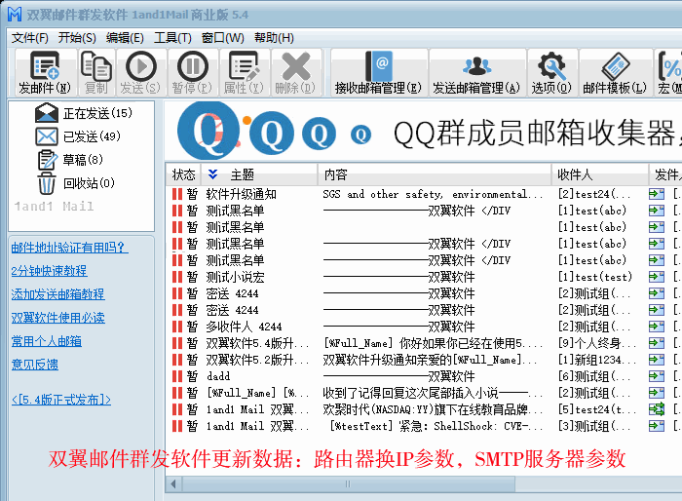Click the 删除(D) delete X icon
This screenshot has width=682, height=501.
296,65
